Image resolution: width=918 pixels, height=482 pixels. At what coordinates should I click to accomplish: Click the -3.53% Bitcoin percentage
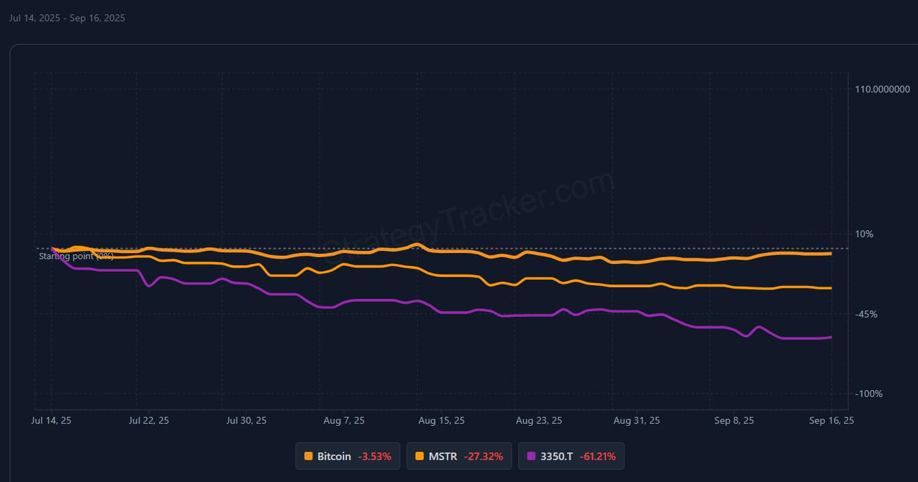374,456
